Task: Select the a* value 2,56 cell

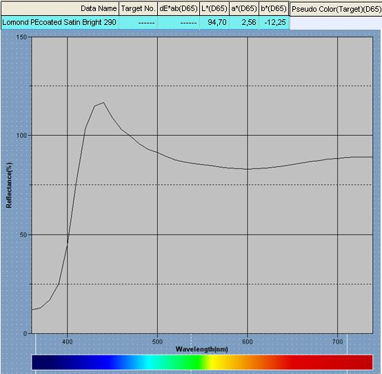Action: point(244,23)
